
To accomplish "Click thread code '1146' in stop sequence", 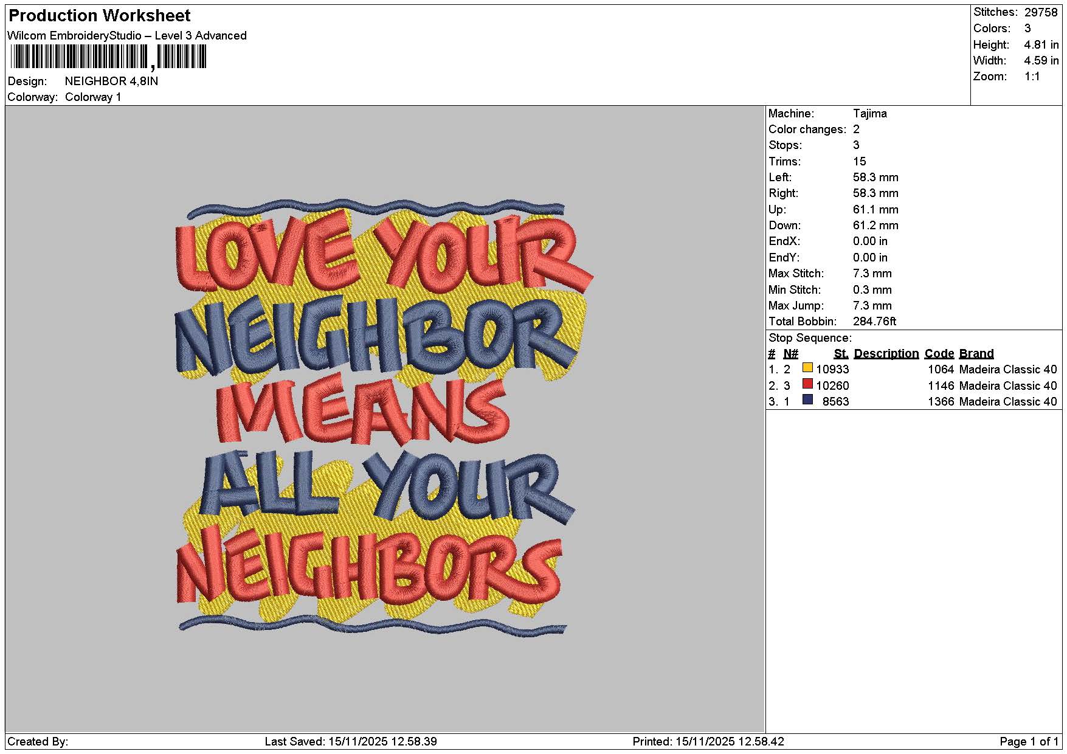I will point(941,386).
